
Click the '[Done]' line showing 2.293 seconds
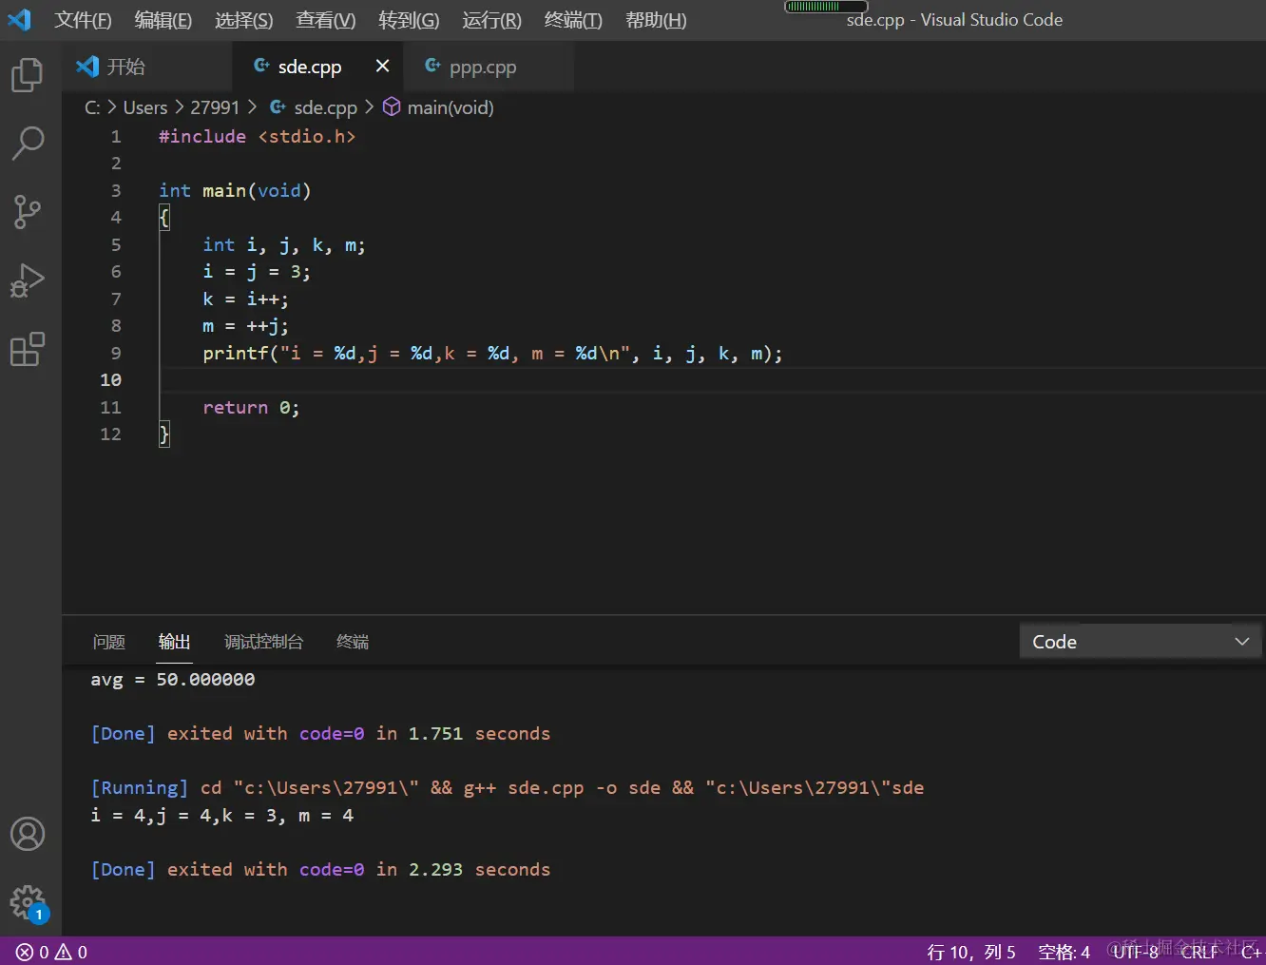coord(320,869)
